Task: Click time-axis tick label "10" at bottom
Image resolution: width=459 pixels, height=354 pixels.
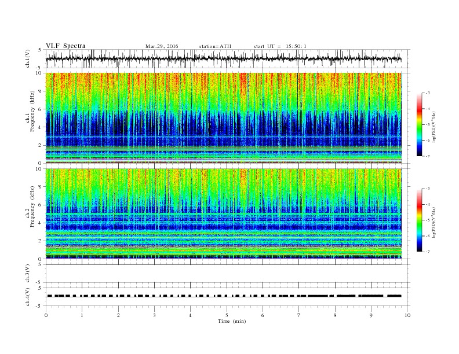Action: click(407, 315)
